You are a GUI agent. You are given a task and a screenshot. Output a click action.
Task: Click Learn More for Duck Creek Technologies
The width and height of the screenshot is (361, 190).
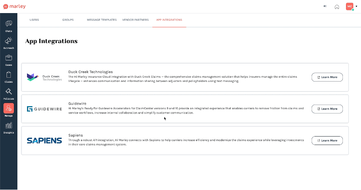[x=327, y=77]
